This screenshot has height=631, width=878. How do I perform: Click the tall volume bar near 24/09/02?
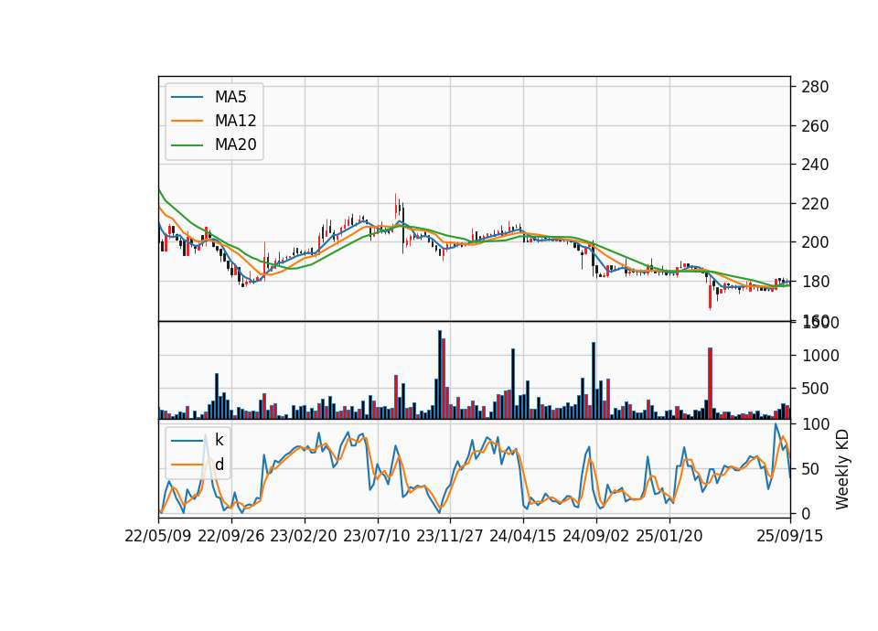point(594,380)
